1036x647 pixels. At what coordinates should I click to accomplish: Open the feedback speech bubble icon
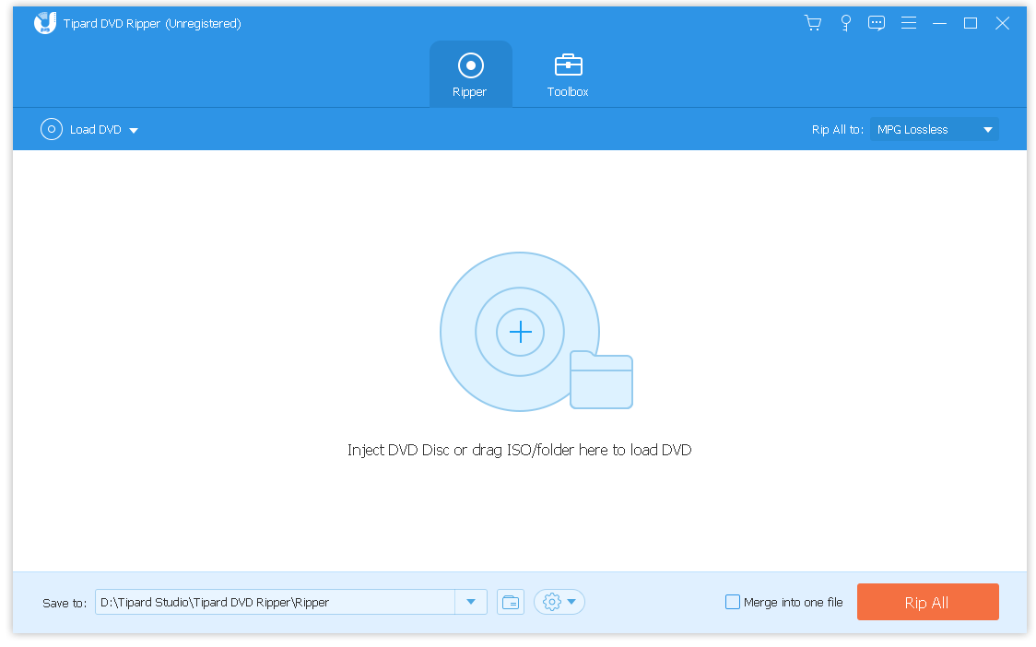(x=877, y=22)
